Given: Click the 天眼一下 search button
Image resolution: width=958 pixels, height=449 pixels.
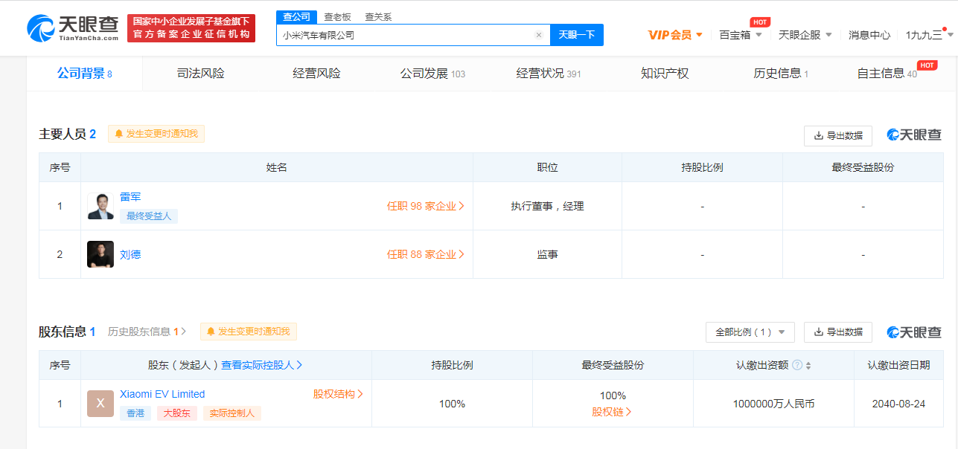Looking at the screenshot, I should click(x=577, y=35).
